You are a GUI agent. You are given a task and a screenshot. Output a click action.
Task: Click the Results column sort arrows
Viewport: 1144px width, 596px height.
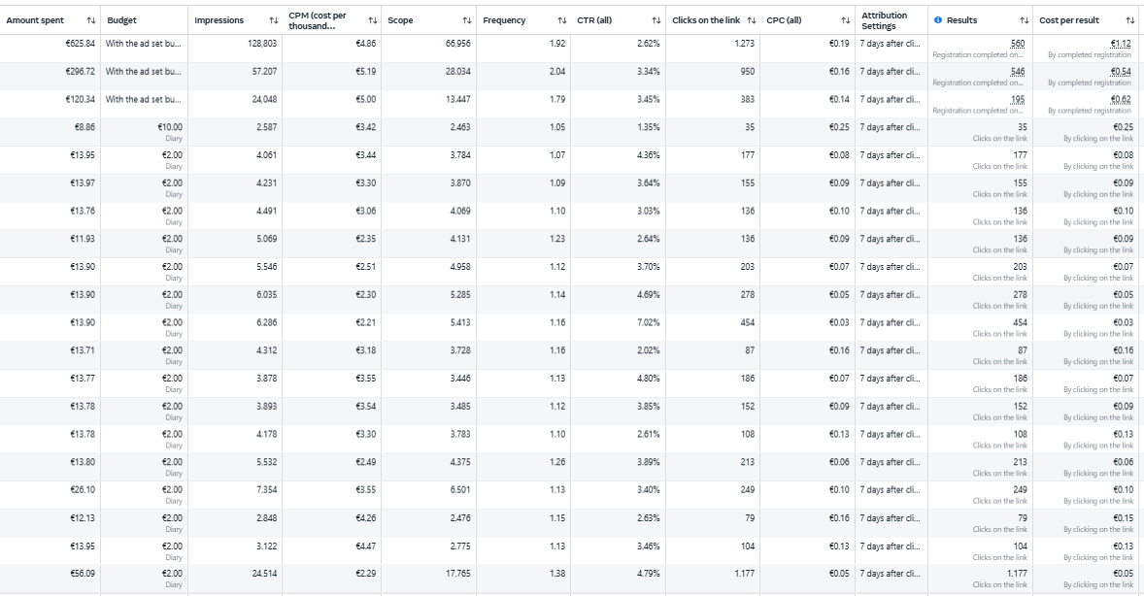tap(1024, 20)
